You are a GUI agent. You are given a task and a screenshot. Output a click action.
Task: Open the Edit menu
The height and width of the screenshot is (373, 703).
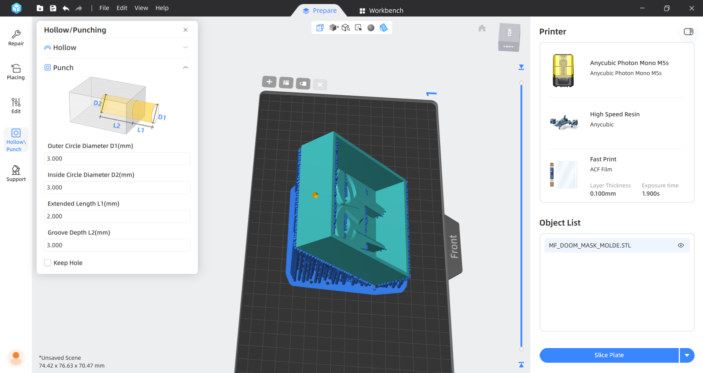[122, 8]
